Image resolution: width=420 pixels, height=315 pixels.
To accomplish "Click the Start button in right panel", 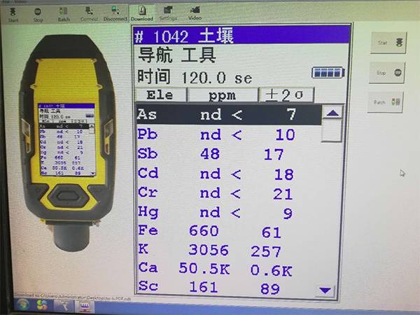I will tap(388, 43).
